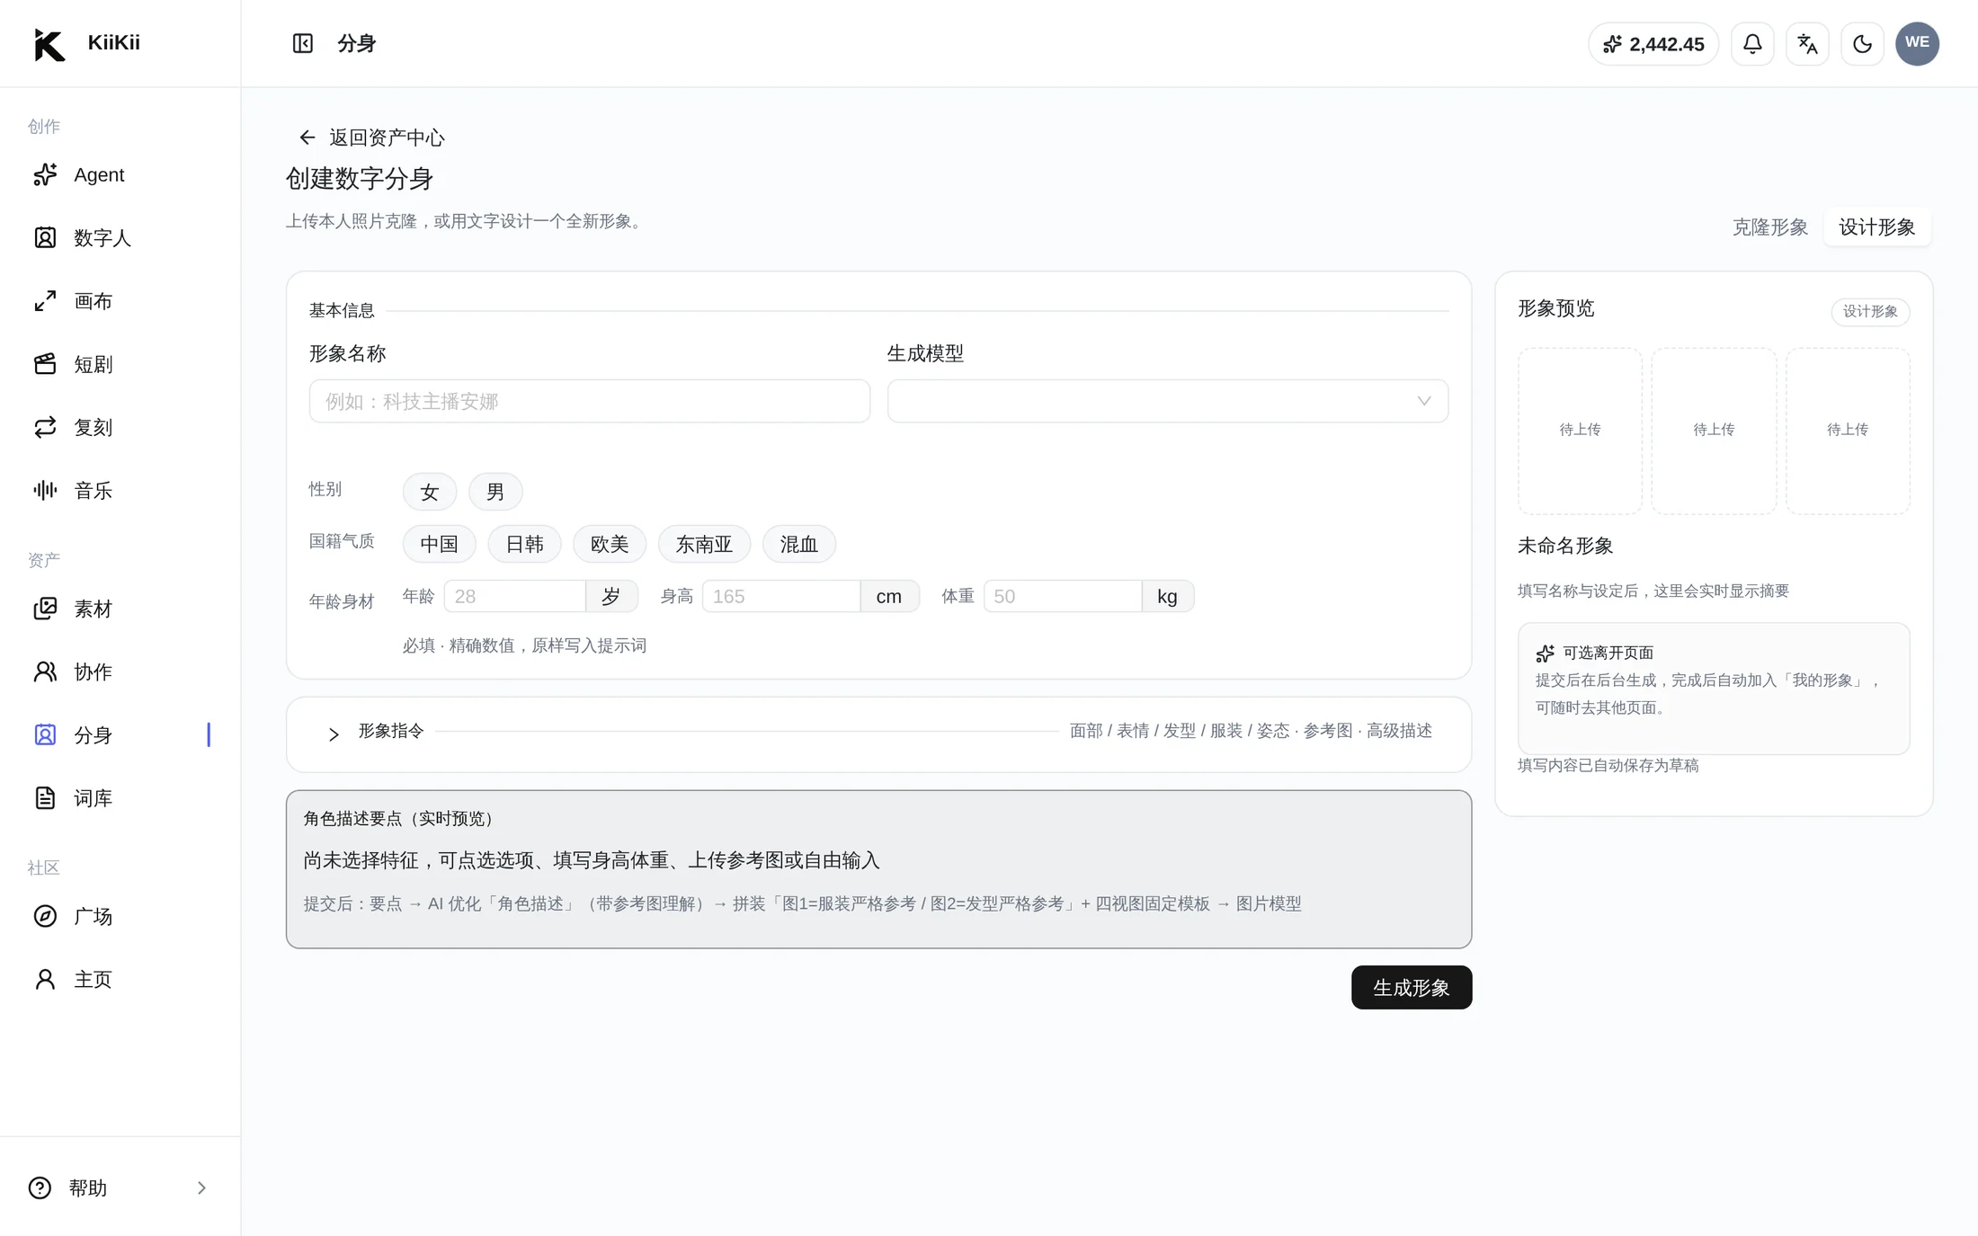Focus the 年龄 age input field
The width and height of the screenshot is (1978, 1236).
tap(515, 596)
